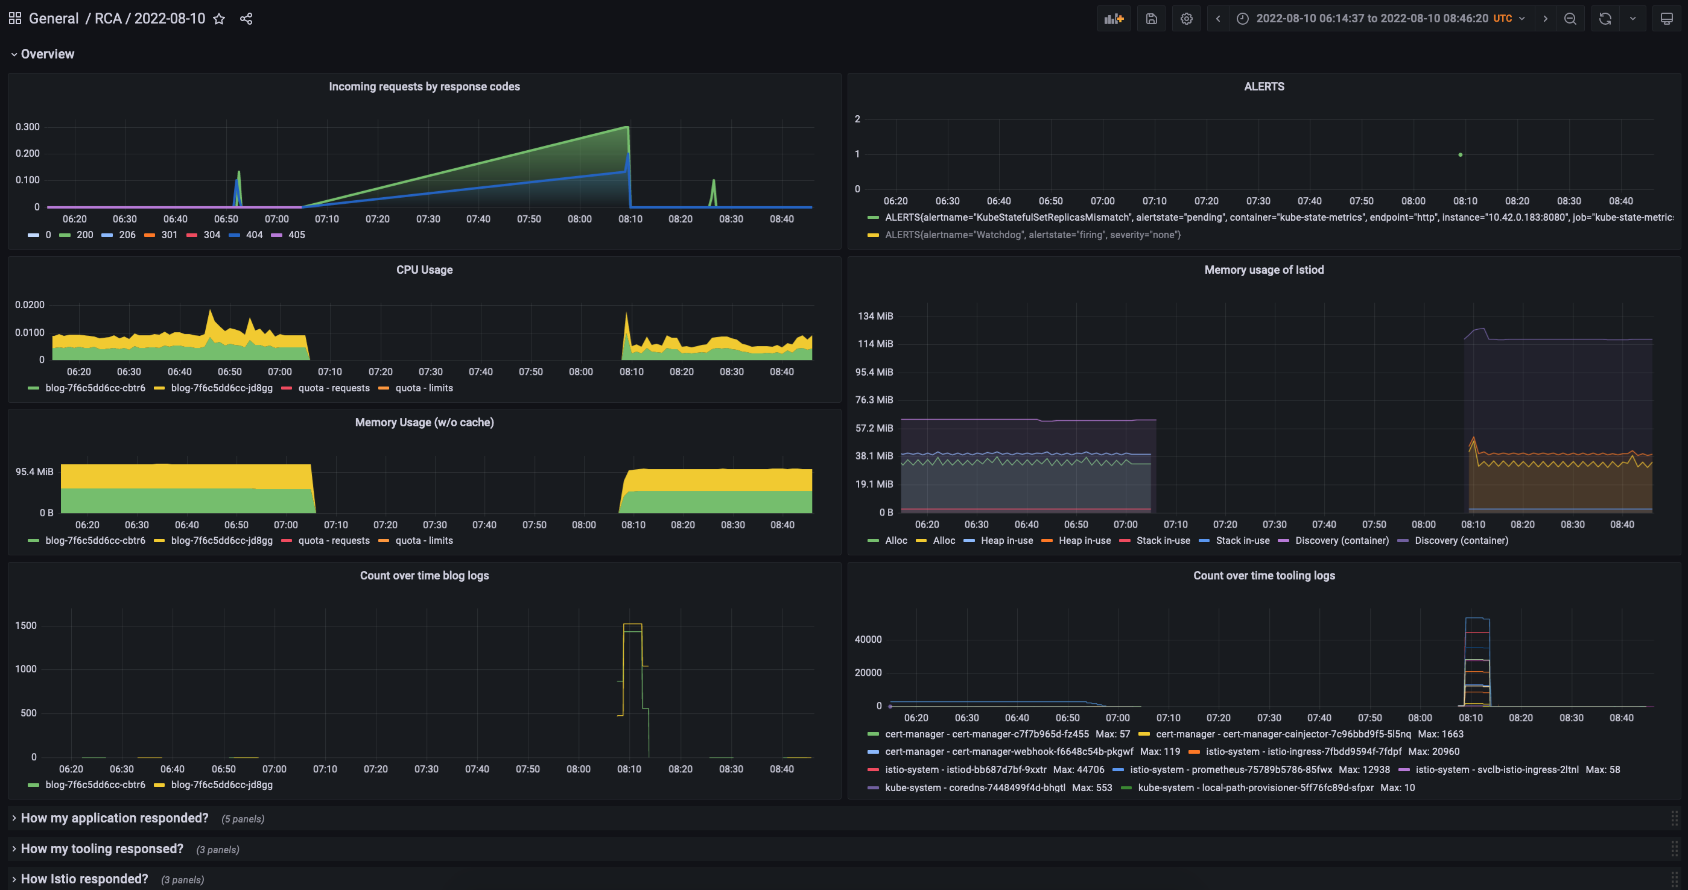Select cert-manager-c7f7b965d-fz455 legend entry
This screenshot has width=1688, height=890.
(x=986, y=734)
